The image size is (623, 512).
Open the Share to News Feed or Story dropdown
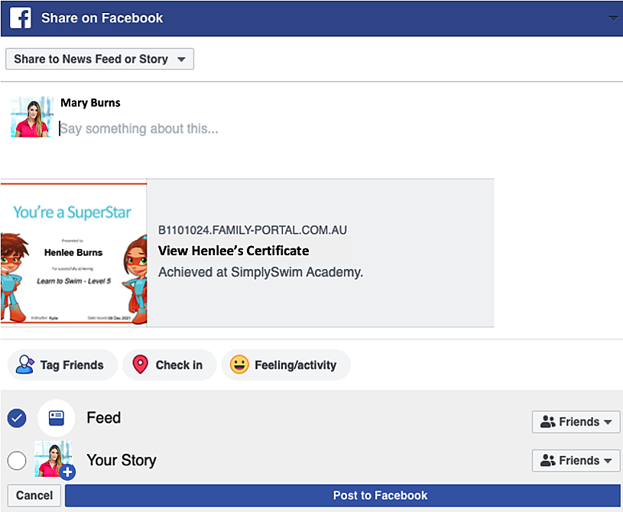(99, 59)
